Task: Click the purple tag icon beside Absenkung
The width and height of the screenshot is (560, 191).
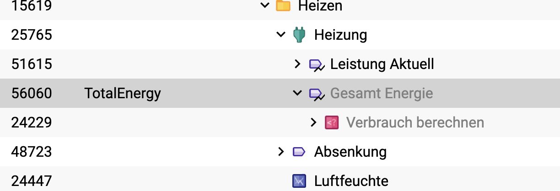Action: (x=299, y=152)
